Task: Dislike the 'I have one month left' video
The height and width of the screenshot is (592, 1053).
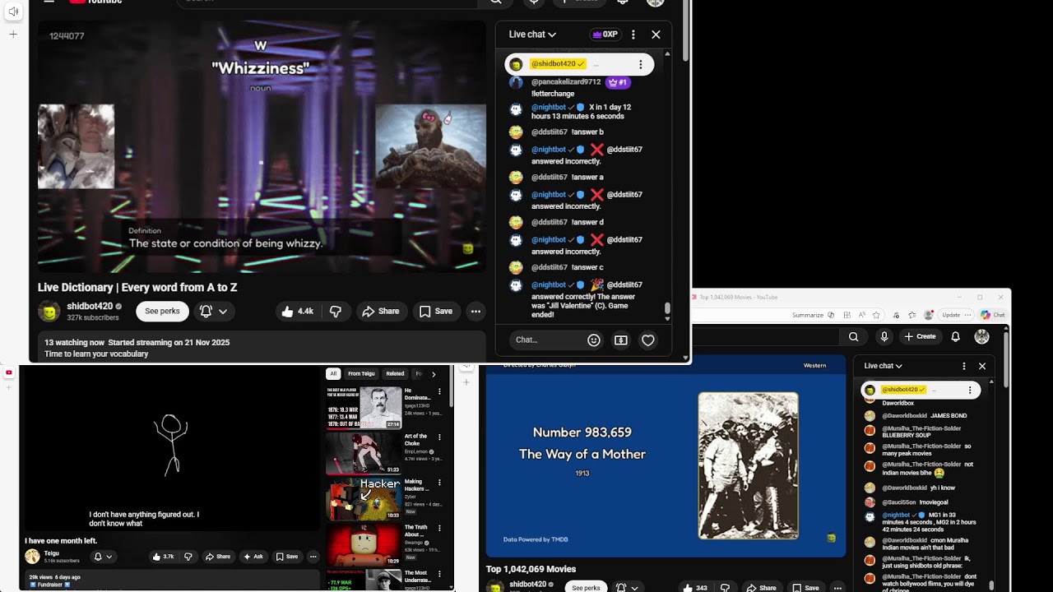Action: point(188,557)
